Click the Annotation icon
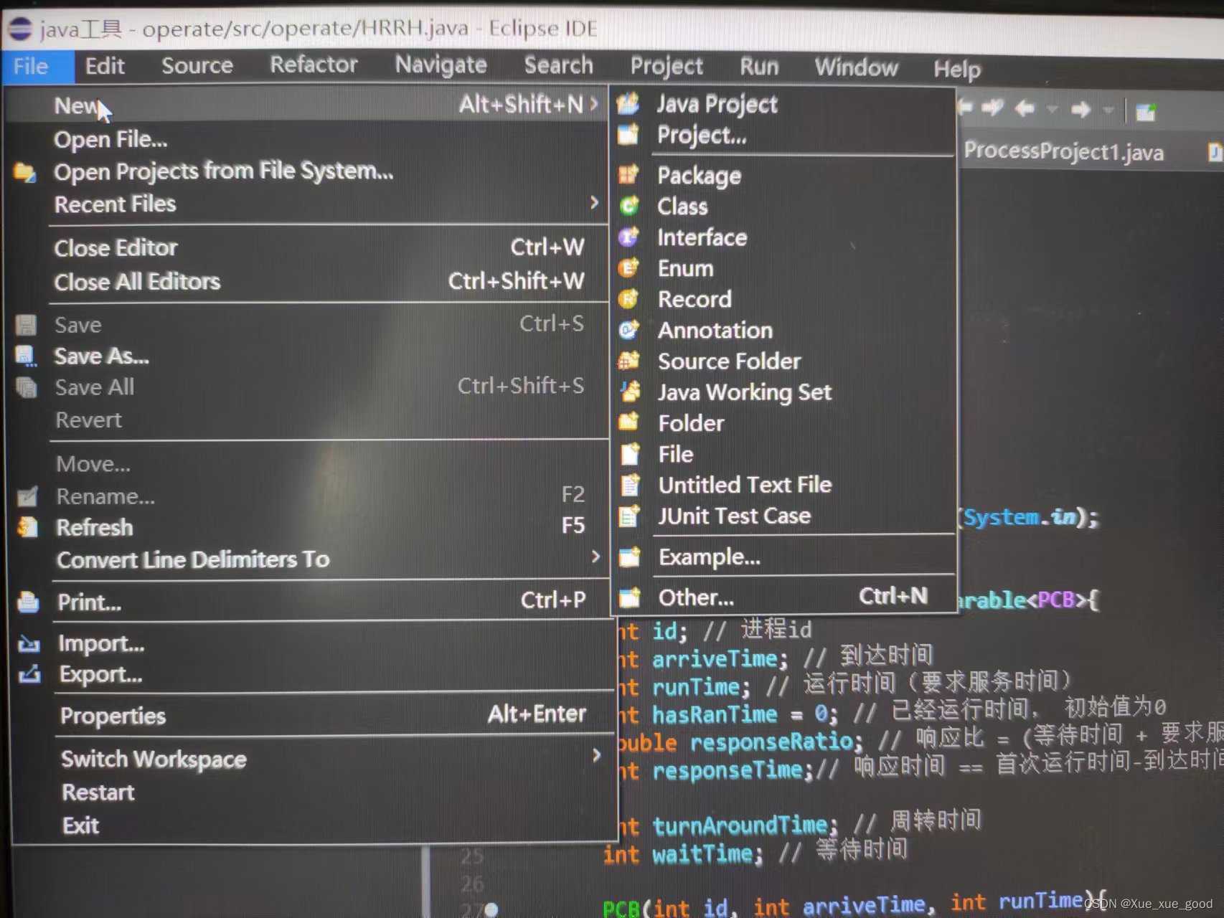 [x=629, y=330]
